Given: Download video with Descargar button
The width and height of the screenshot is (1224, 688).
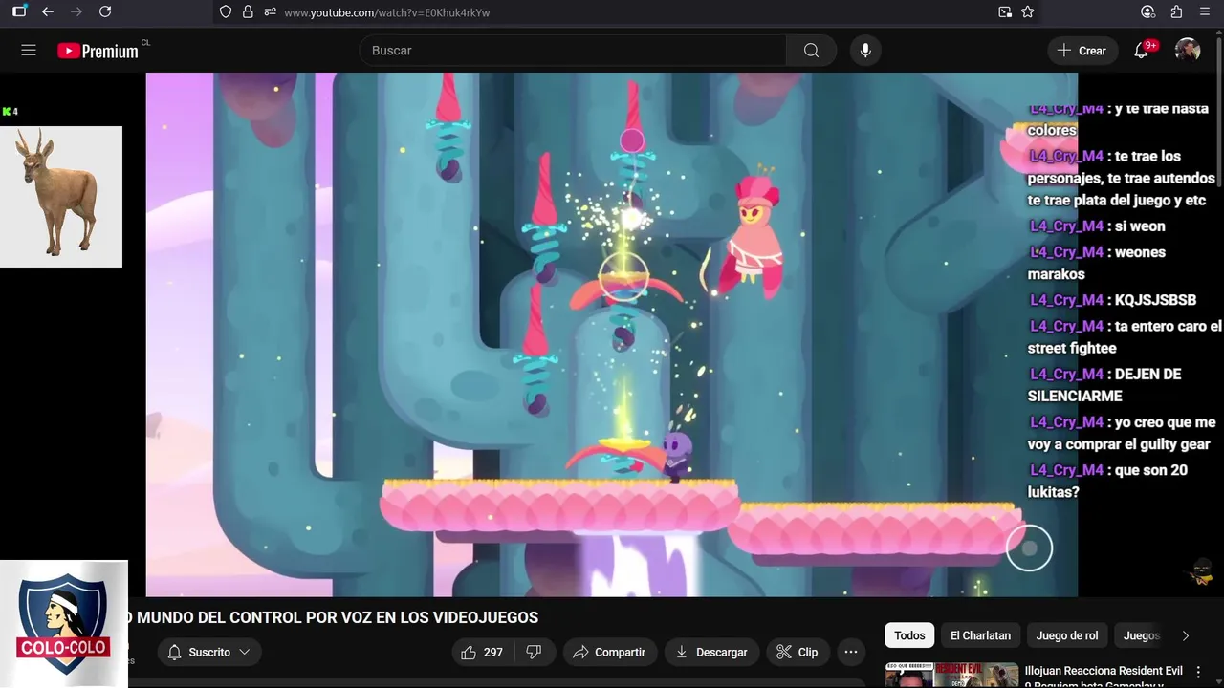Looking at the screenshot, I should (x=711, y=652).
